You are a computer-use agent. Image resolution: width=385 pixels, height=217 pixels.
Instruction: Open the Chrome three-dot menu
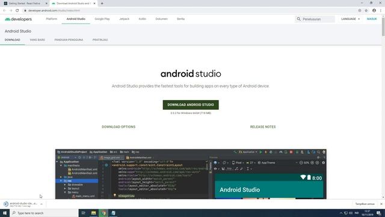(x=381, y=11)
